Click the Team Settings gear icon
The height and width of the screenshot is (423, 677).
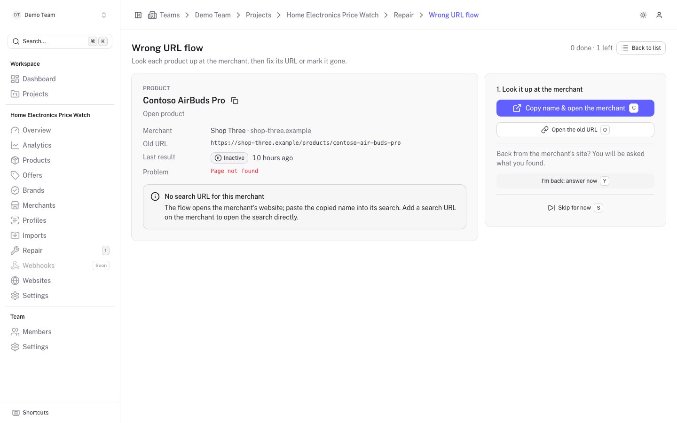tap(15, 347)
